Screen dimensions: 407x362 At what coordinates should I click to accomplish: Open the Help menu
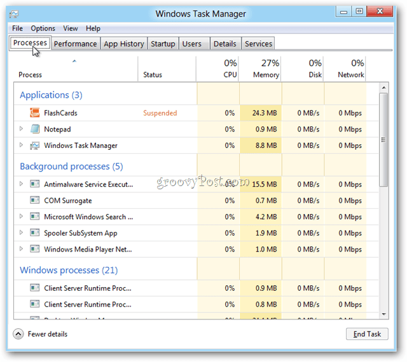pos(93,29)
